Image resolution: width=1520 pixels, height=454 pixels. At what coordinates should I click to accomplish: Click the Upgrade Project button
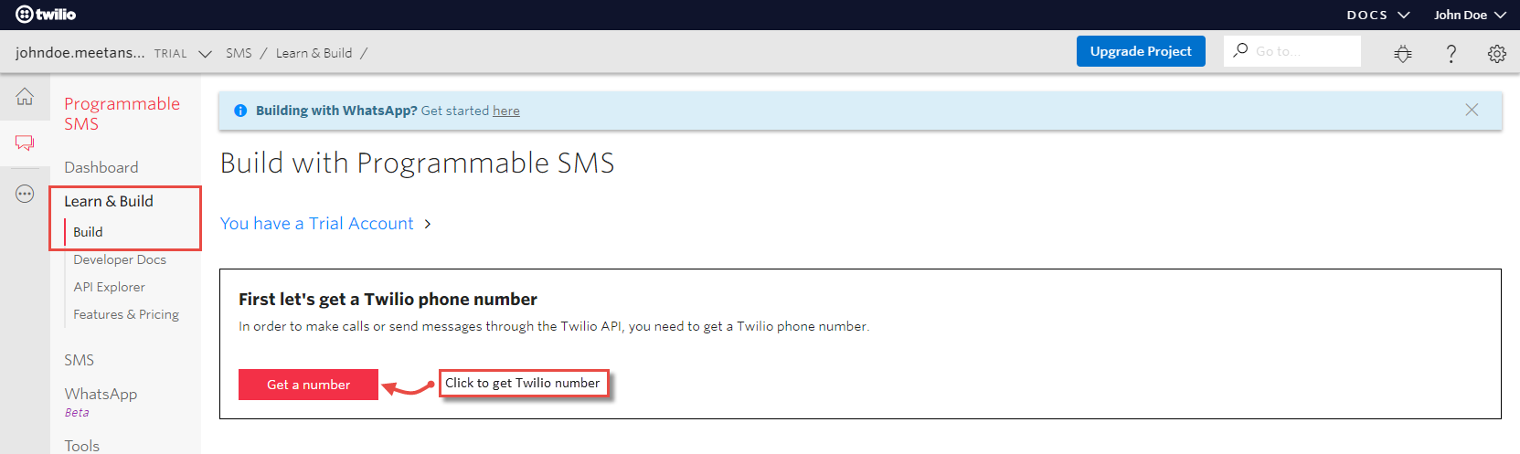(1141, 51)
